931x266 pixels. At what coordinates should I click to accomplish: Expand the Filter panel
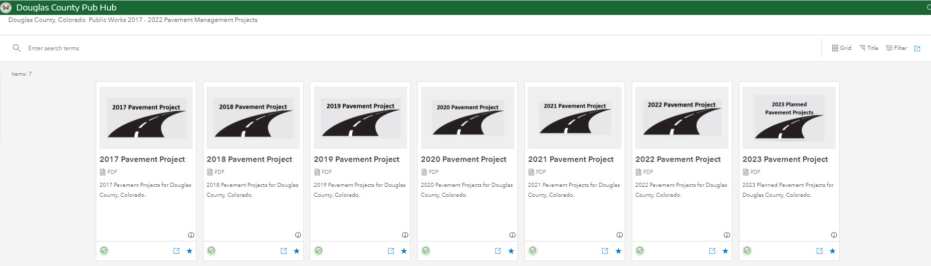coord(897,48)
